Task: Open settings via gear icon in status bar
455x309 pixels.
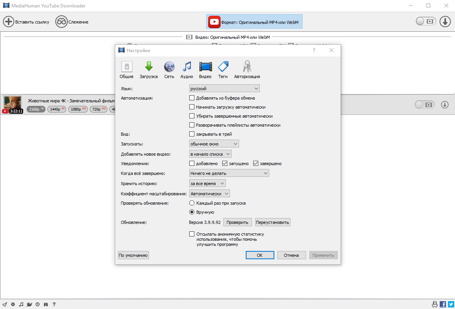Action: click(x=13, y=304)
